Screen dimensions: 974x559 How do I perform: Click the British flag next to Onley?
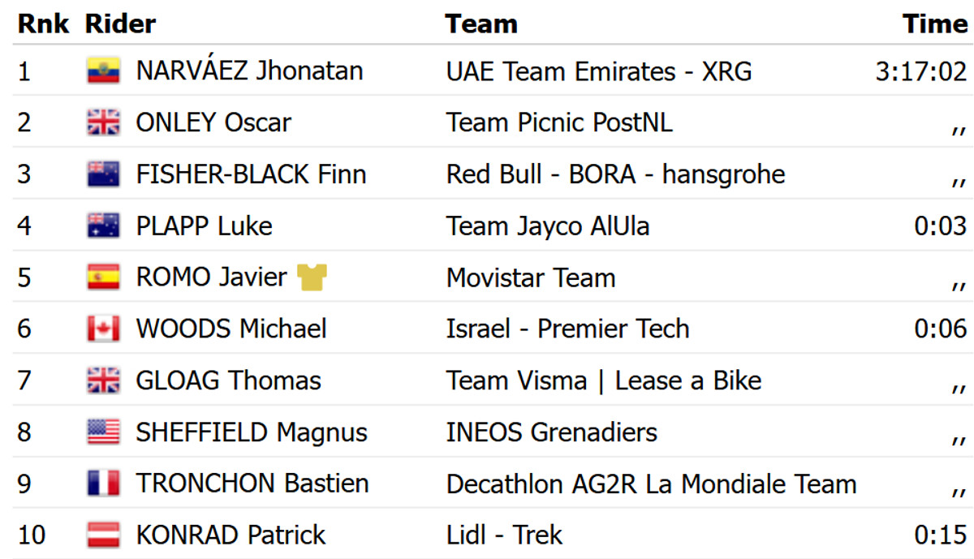103,123
